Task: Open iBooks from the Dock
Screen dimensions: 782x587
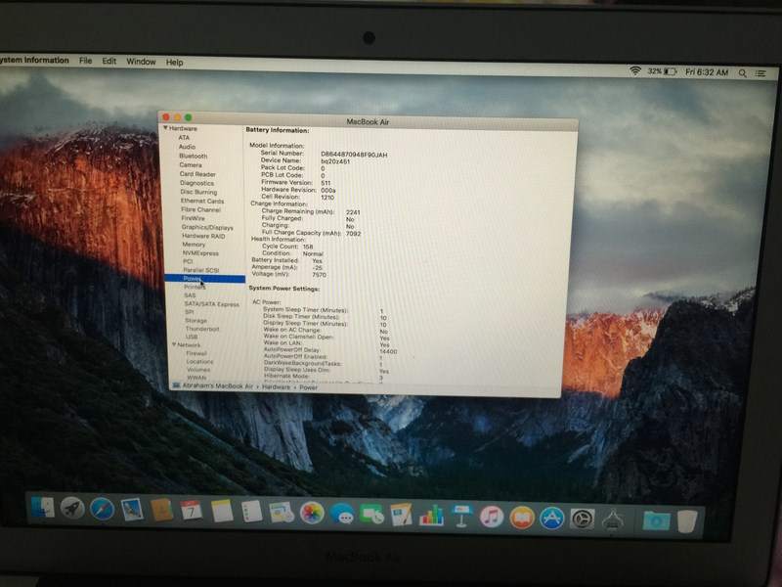Action: click(522, 519)
